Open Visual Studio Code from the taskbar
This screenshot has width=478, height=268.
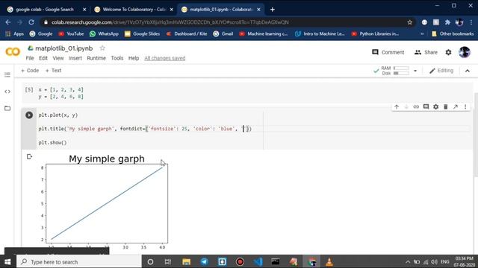(x=258, y=261)
